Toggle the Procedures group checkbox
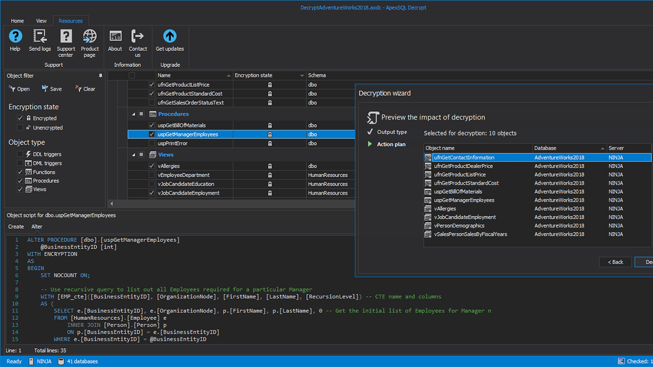 click(141, 114)
